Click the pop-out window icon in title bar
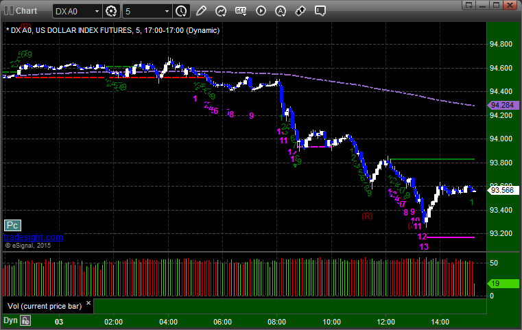Screen dimensions: 522x330 pos(469,5)
